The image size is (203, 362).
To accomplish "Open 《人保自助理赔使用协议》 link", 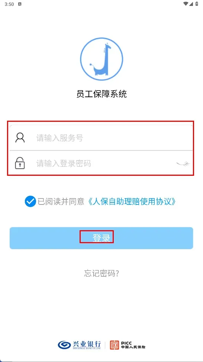I will click(x=132, y=201).
